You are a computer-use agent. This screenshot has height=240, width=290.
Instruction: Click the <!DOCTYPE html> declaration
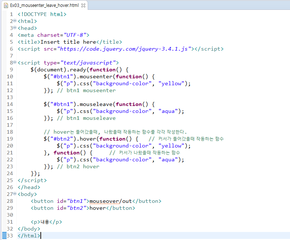click(x=42, y=14)
